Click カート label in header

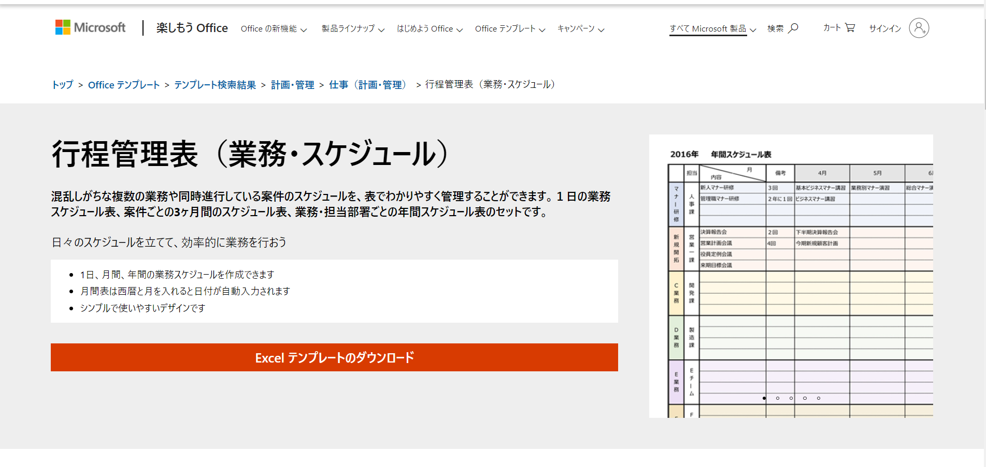click(832, 28)
